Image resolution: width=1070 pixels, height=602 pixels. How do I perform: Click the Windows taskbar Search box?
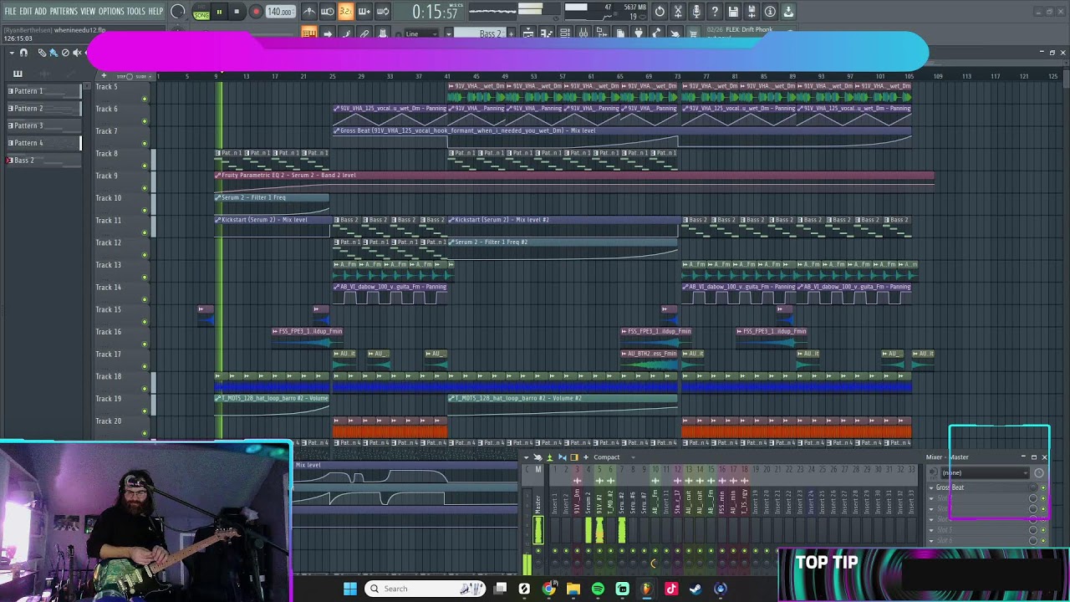426,589
